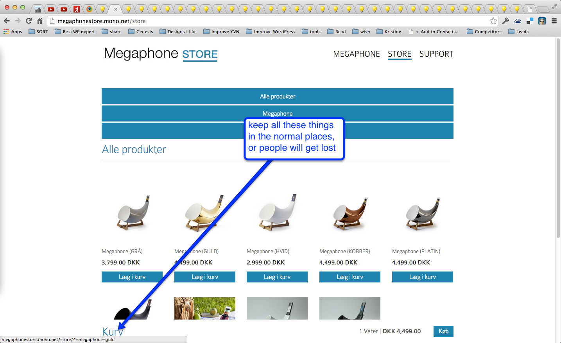This screenshot has height=343, width=561.
Task: Open the SUPPORT navigation item
Action: click(436, 54)
